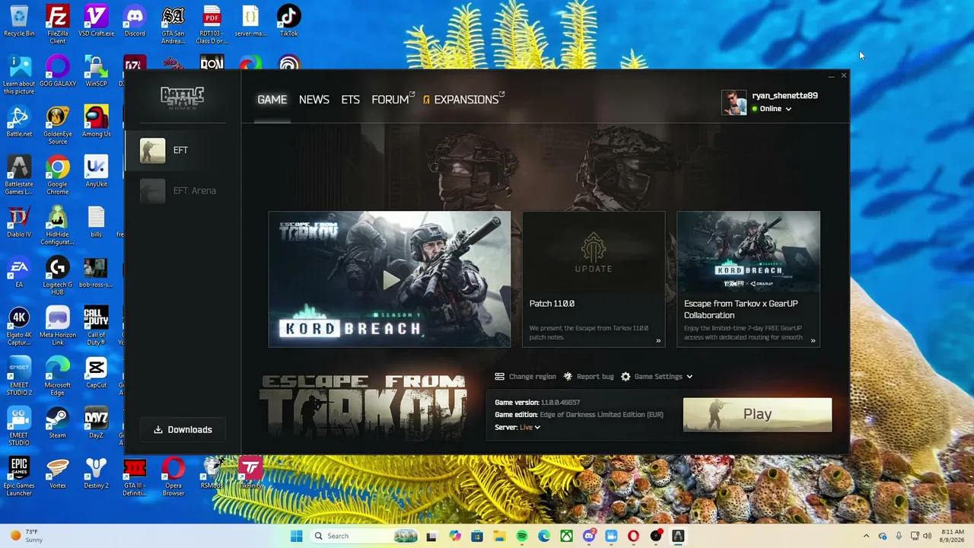The height and width of the screenshot is (548, 974).
Task: Select the RDT103 PDF file icon
Action: click(x=212, y=24)
